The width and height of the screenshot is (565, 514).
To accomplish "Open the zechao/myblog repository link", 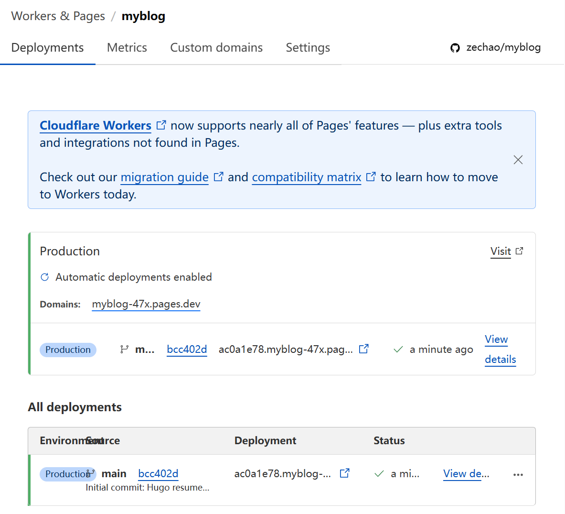I will (x=503, y=47).
